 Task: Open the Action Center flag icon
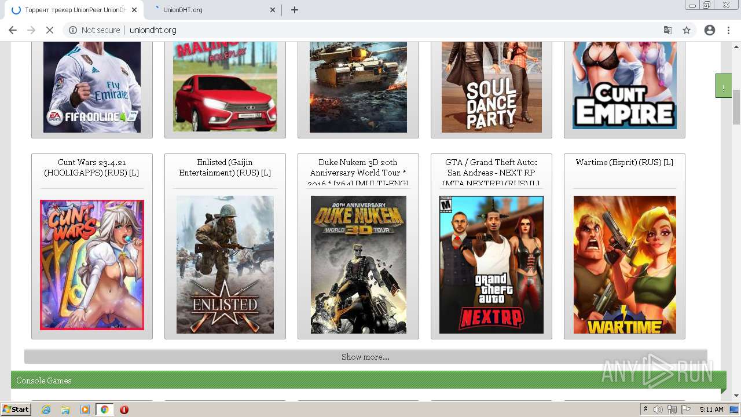point(686,409)
